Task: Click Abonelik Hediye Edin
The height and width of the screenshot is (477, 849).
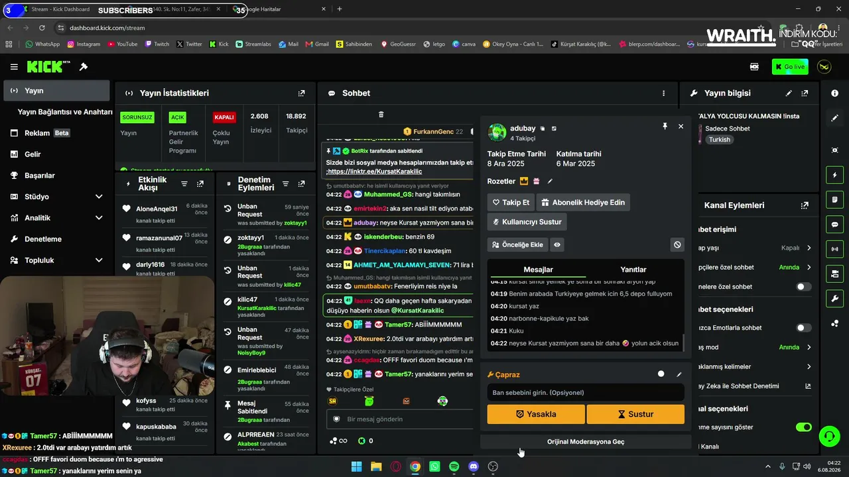Action: pyautogui.click(x=583, y=202)
